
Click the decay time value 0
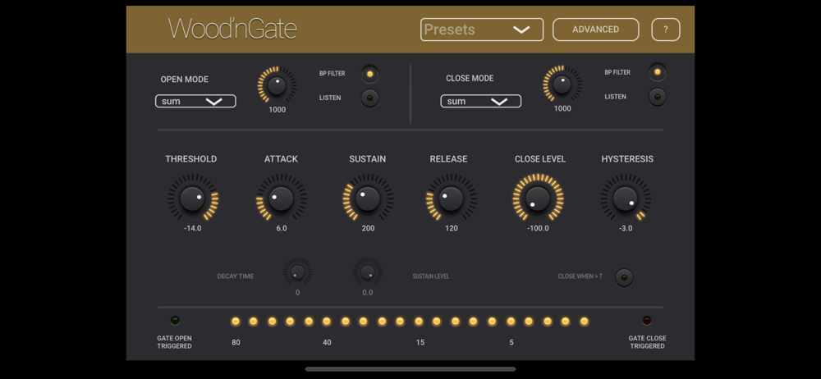[297, 293]
